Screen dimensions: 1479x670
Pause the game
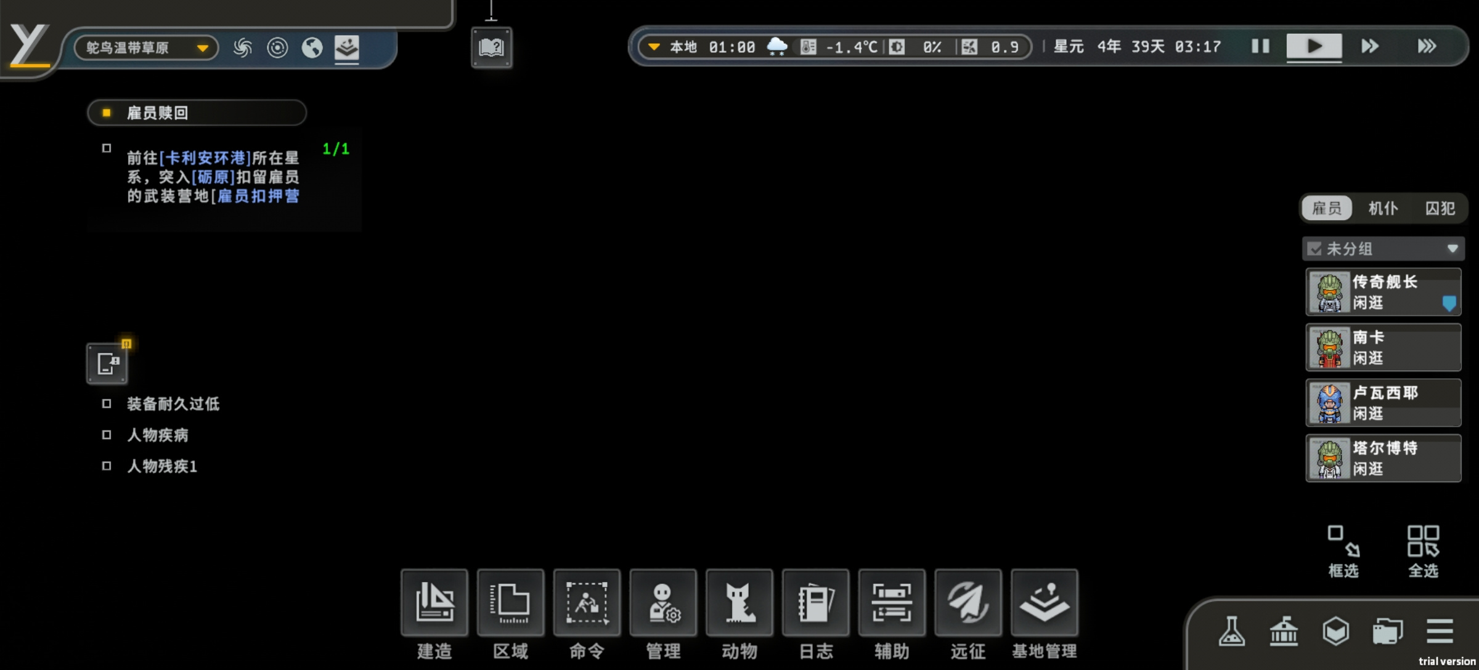pyautogui.click(x=1260, y=46)
